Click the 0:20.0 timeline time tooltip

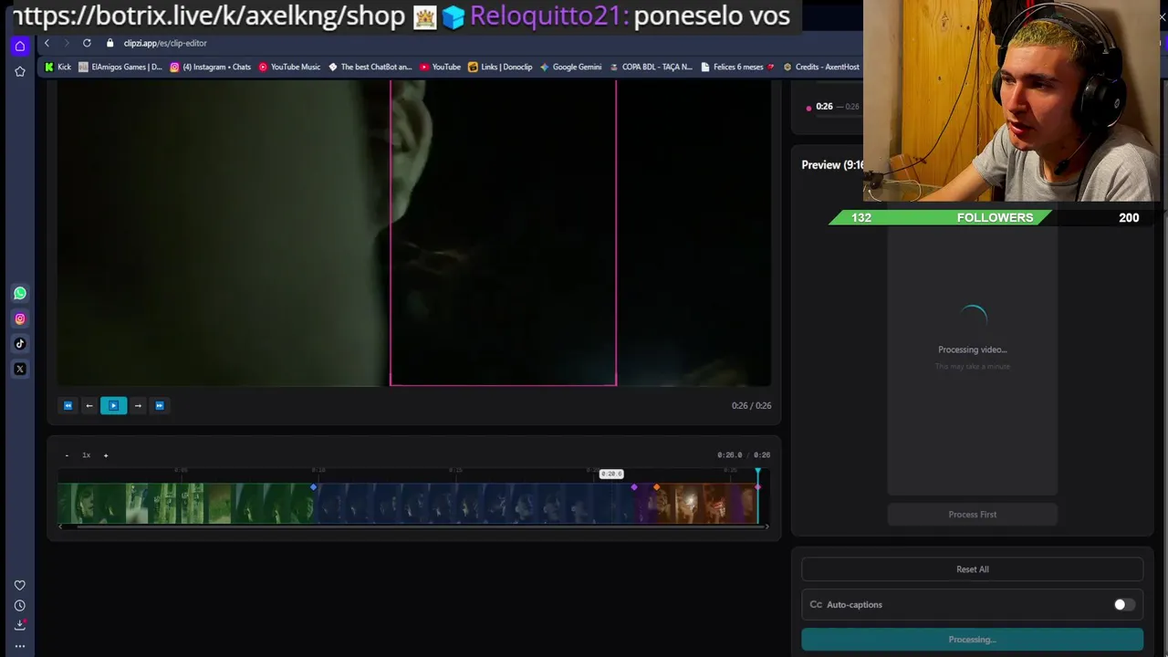pos(610,474)
